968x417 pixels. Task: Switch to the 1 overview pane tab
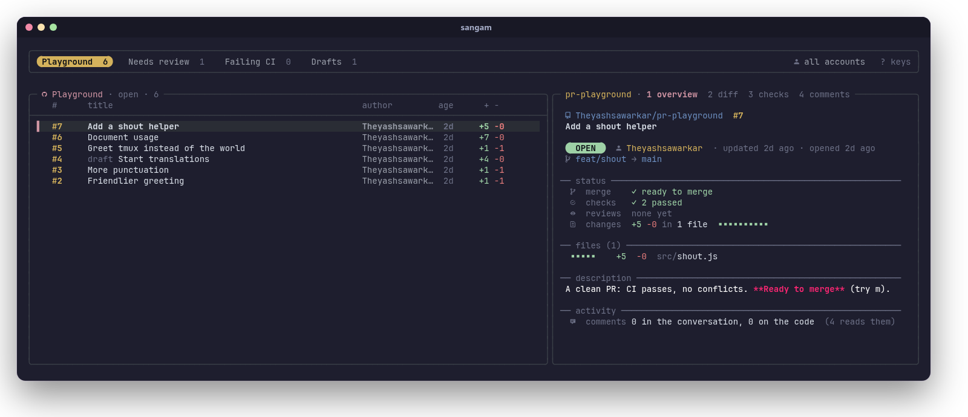672,94
